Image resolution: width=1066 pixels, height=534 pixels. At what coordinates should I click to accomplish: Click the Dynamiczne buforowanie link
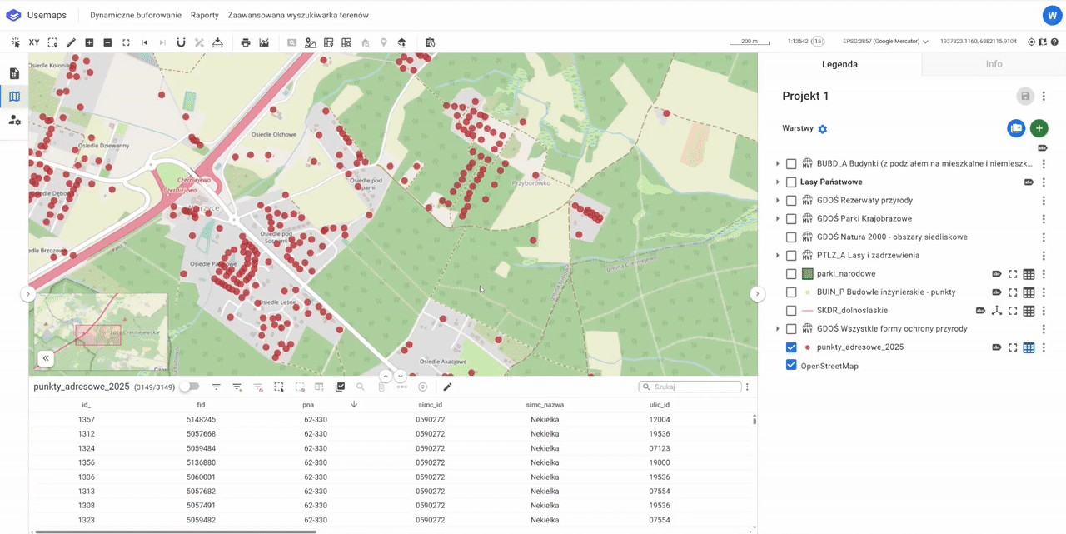click(135, 15)
